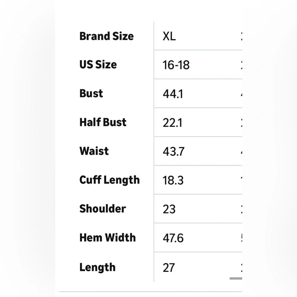Select the 27 length measurement
Viewport: 297px width, 297px height.
coord(168,268)
